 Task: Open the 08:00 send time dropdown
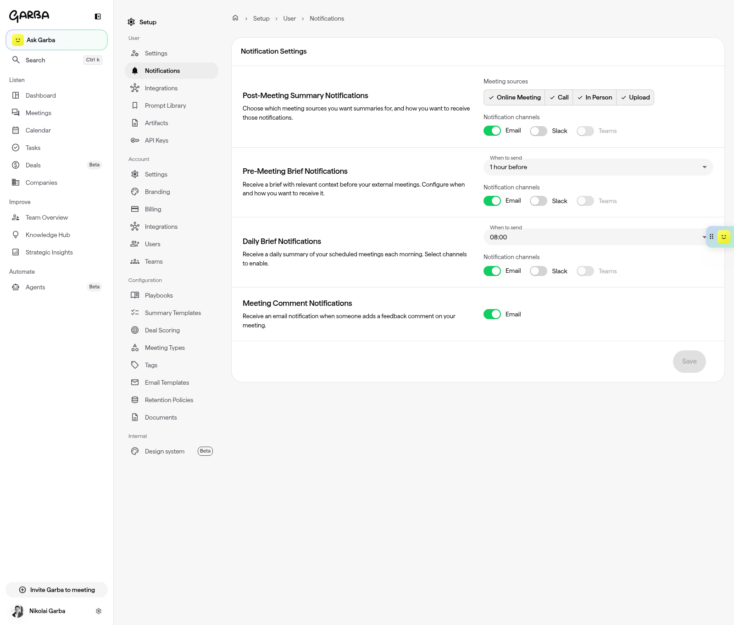[595, 237]
